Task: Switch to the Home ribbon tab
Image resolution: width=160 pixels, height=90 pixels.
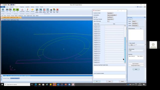Action: [x=7, y=7]
